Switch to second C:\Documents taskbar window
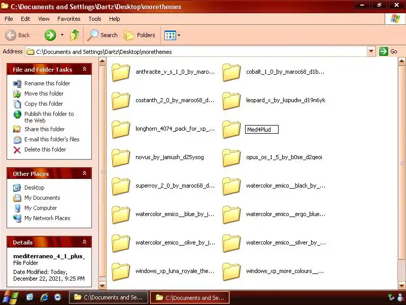The width and height of the screenshot is (406, 305). pyautogui.click(x=190, y=298)
